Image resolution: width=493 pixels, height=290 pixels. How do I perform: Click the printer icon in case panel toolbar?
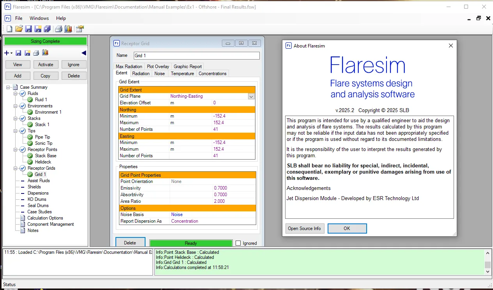tap(36, 53)
